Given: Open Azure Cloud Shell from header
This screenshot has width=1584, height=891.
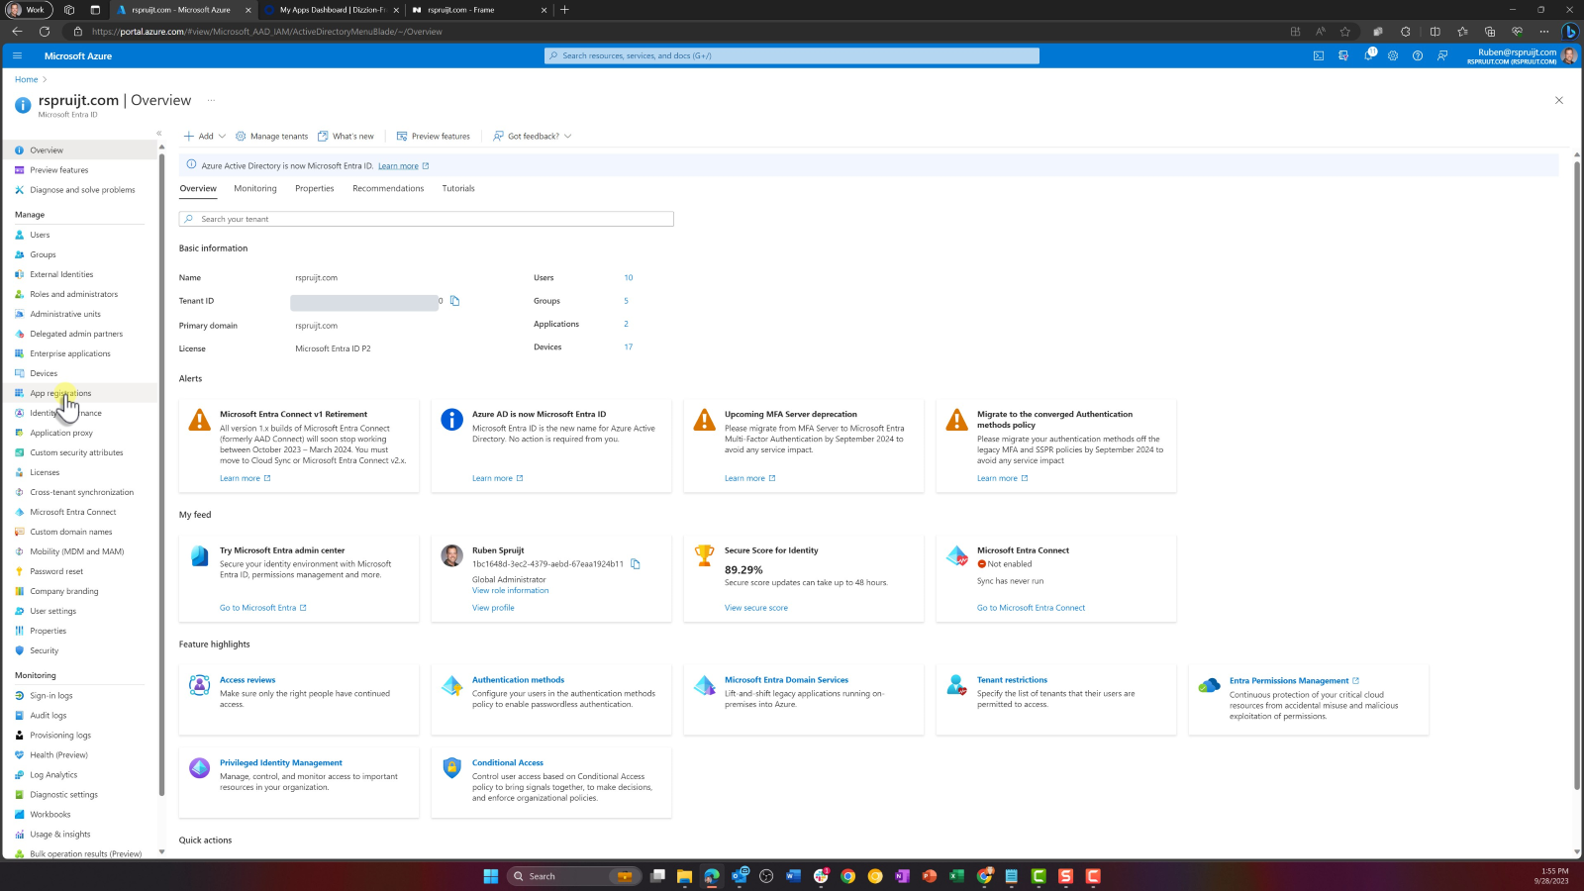Looking at the screenshot, I should 1319,56.
